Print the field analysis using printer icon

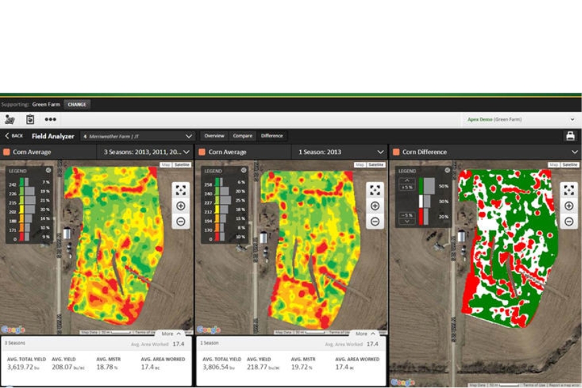(x=570, y=136)
